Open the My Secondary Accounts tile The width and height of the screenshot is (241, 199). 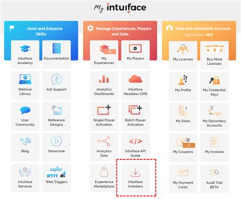(215, 117)
